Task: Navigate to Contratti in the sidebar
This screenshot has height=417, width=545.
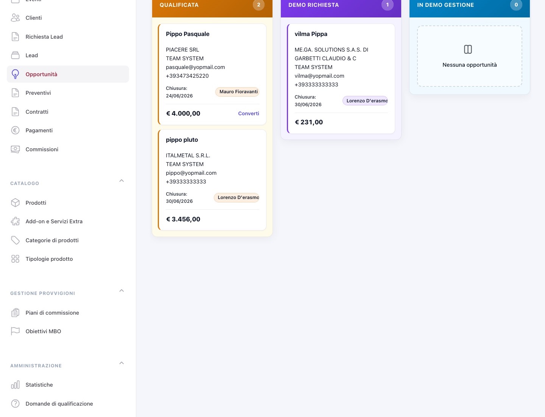Action: point(68,112)
